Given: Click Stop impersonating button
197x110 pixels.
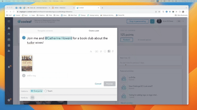Looking at the screenshot, I should [x=137, y=21].
